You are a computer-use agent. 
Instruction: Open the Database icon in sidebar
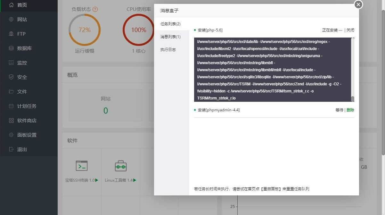point(11,48)
